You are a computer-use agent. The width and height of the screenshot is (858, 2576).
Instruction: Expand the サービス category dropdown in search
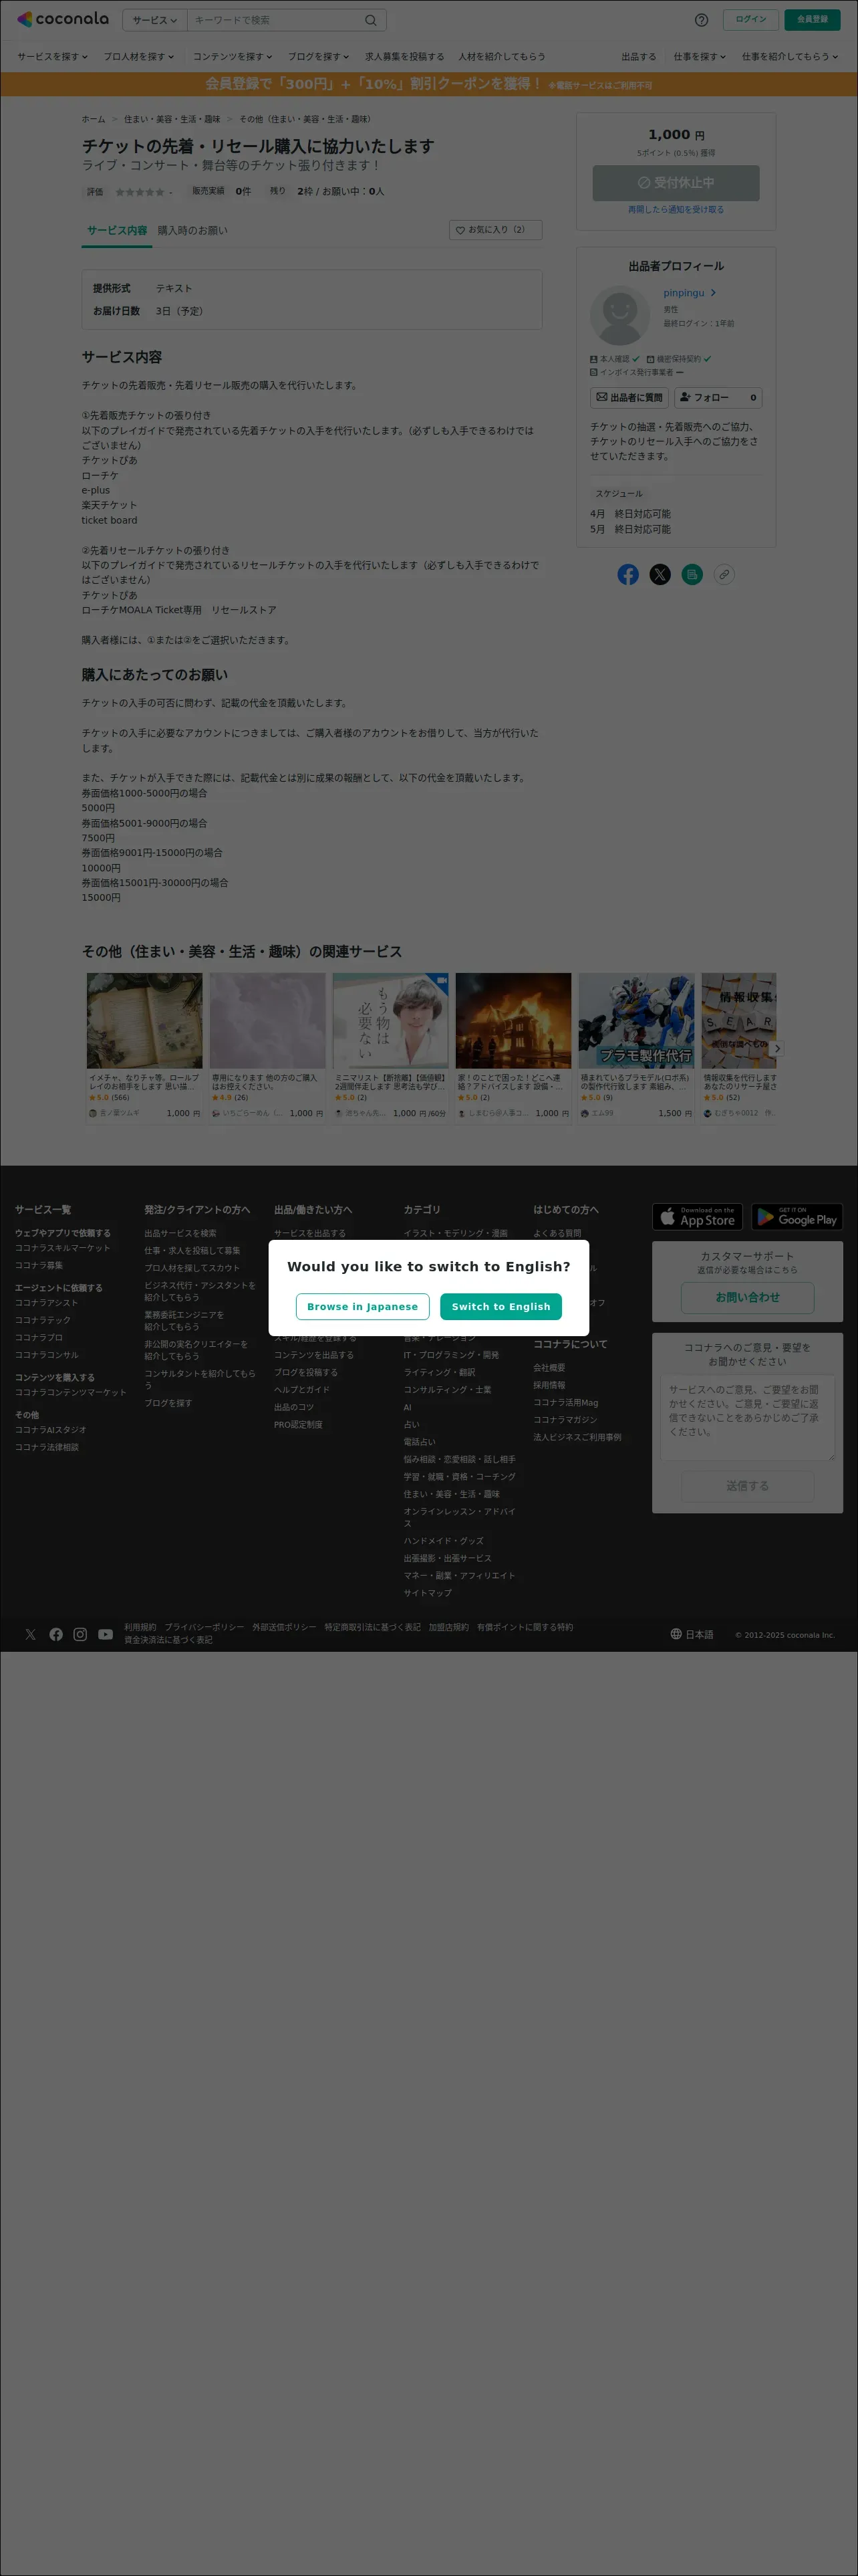tap(155, 20)
